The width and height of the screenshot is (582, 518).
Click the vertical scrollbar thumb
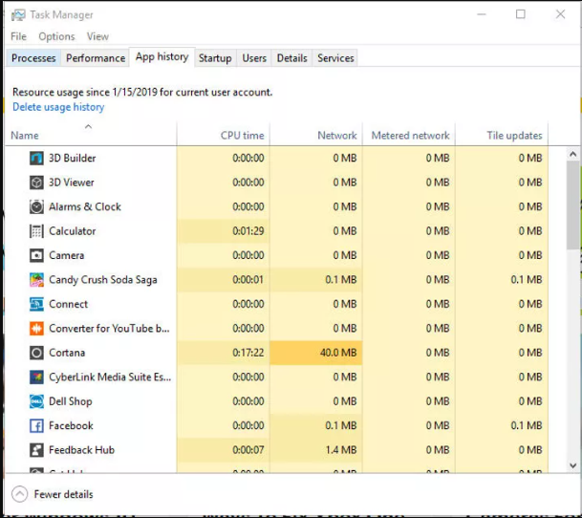(572, 205)
